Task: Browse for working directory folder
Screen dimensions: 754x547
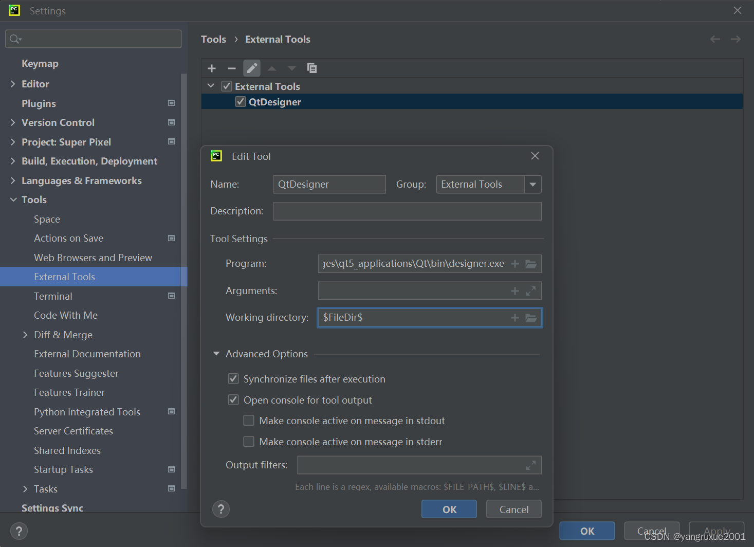Action: [531, 318]
